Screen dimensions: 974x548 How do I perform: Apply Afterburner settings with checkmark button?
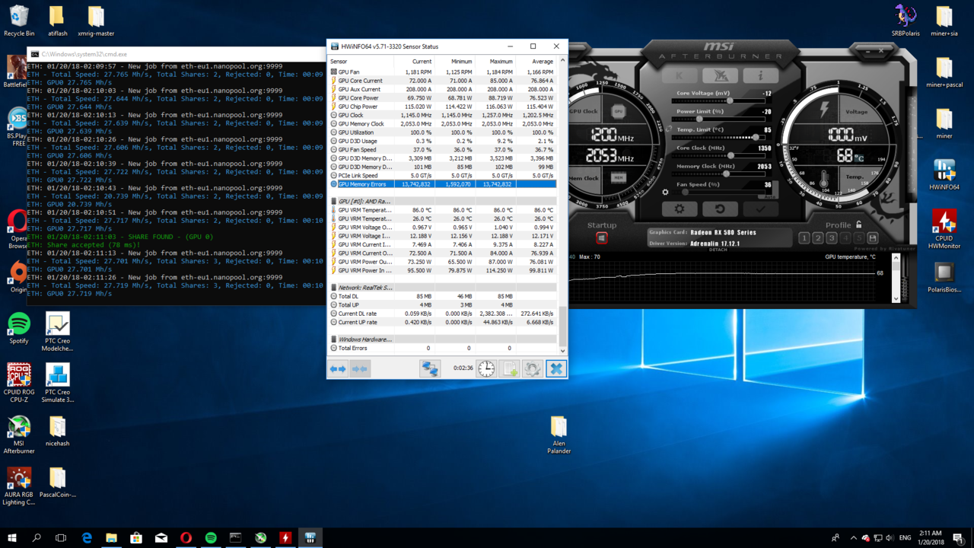click(x=760, y=209)
